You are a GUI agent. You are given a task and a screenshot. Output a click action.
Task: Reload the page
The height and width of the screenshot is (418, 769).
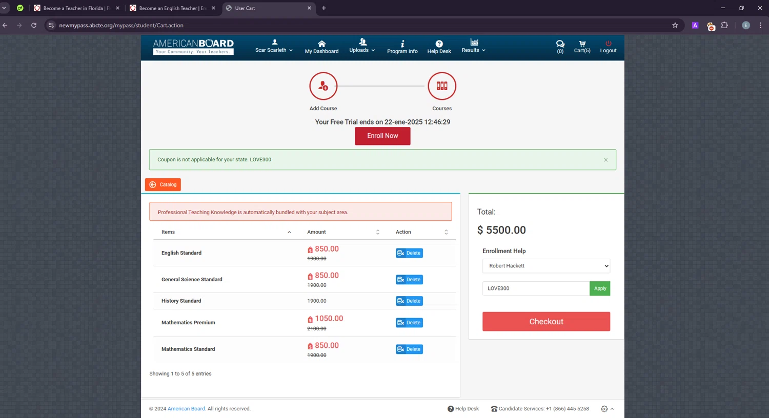point(34,25)
